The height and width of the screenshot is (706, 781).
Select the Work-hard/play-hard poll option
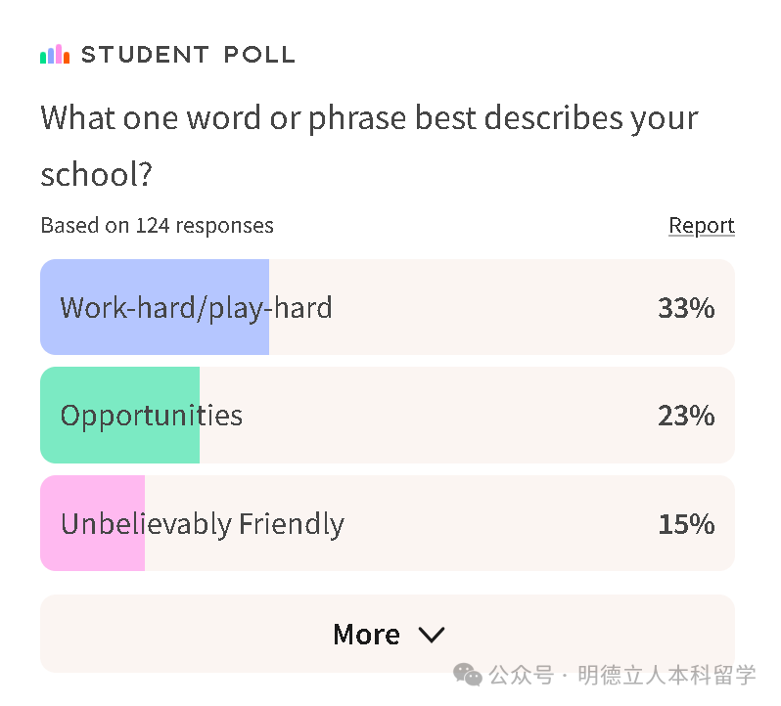(x=388, y=307)
